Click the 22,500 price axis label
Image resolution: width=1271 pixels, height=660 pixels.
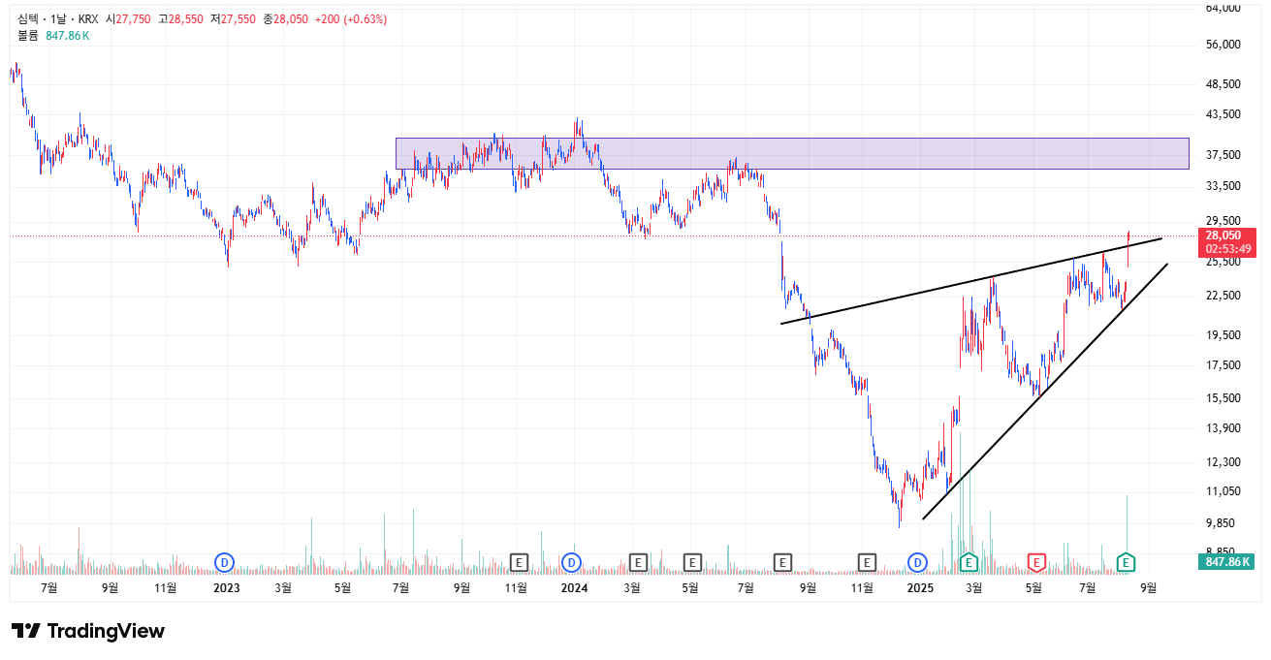coord(1223,296)
